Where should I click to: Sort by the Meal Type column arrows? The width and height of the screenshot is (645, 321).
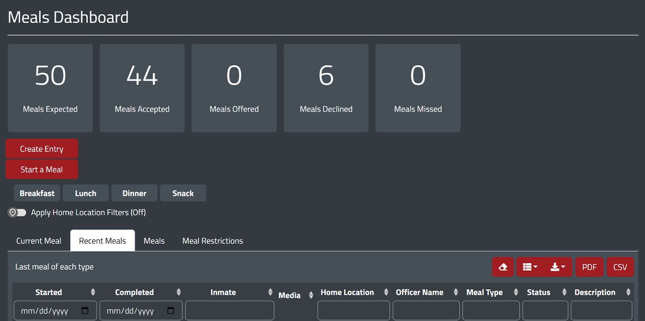pyautogui.click(x=516, y=292)
